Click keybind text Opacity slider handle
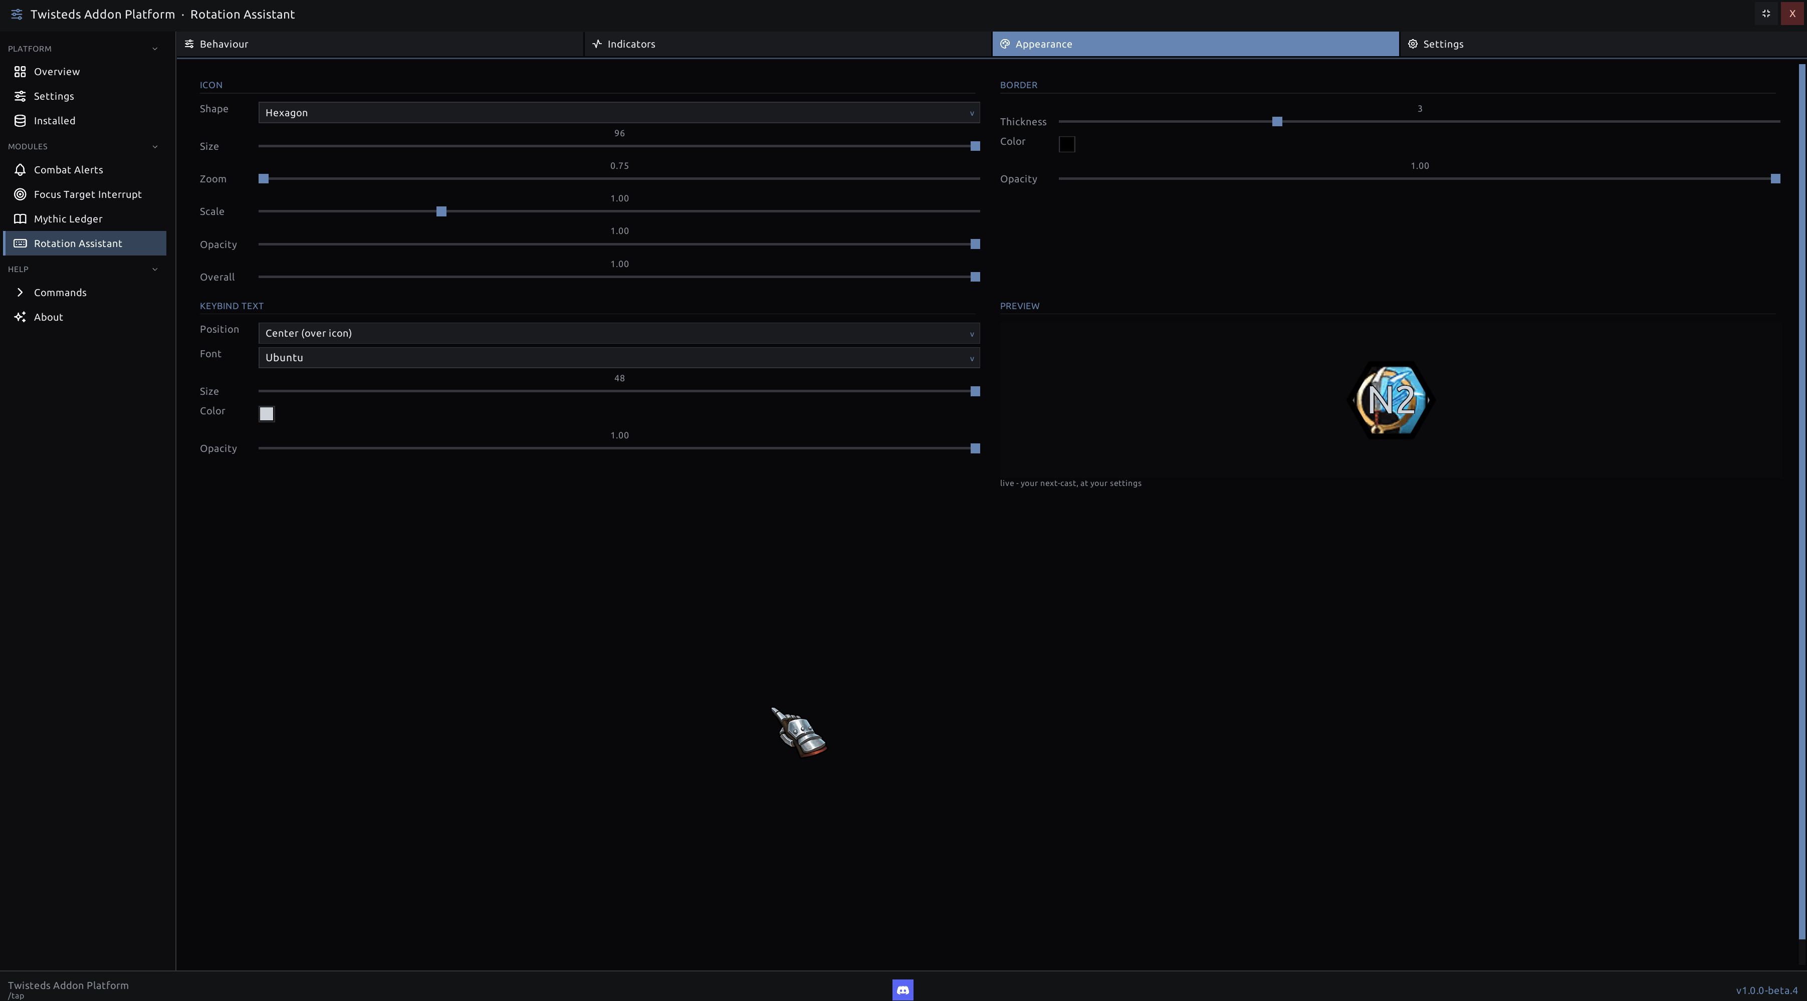 click(975, 448)
